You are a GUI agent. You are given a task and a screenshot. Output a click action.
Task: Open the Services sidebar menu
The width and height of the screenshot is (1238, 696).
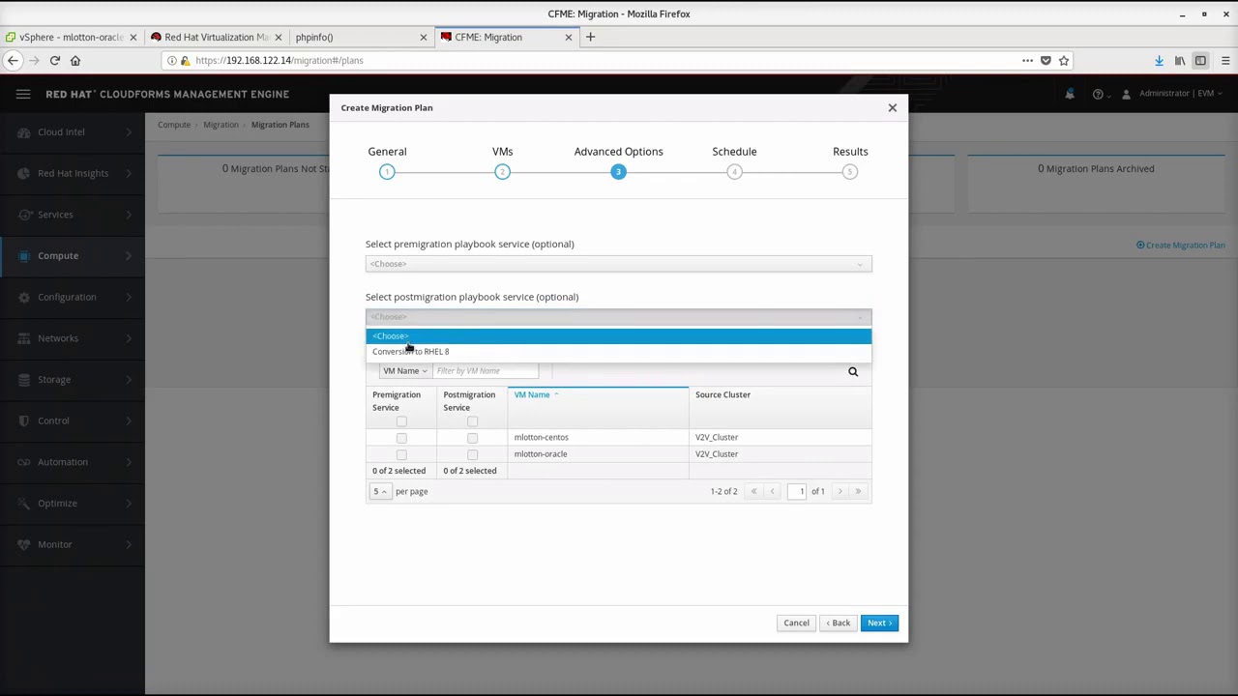tap(73, 215)
